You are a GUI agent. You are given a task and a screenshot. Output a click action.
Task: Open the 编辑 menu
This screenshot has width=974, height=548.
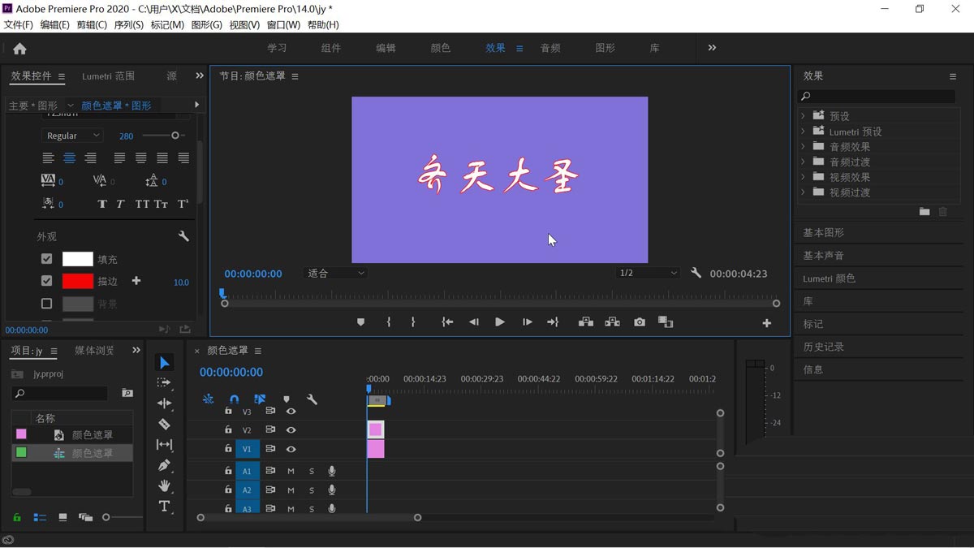(x=52, y=24)
